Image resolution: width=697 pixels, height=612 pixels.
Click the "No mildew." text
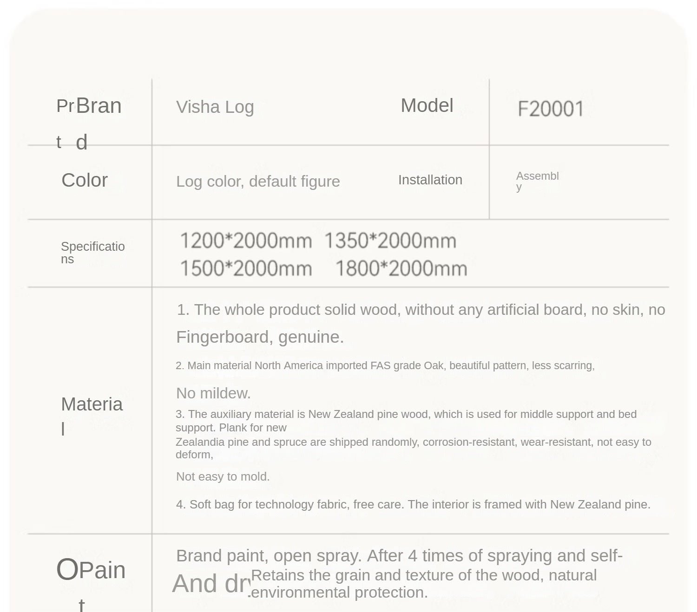coord(213,393)
